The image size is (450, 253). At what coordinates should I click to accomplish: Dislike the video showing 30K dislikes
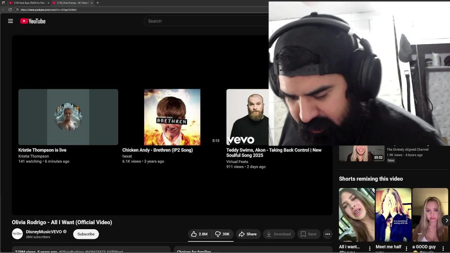tap(222, 234)
